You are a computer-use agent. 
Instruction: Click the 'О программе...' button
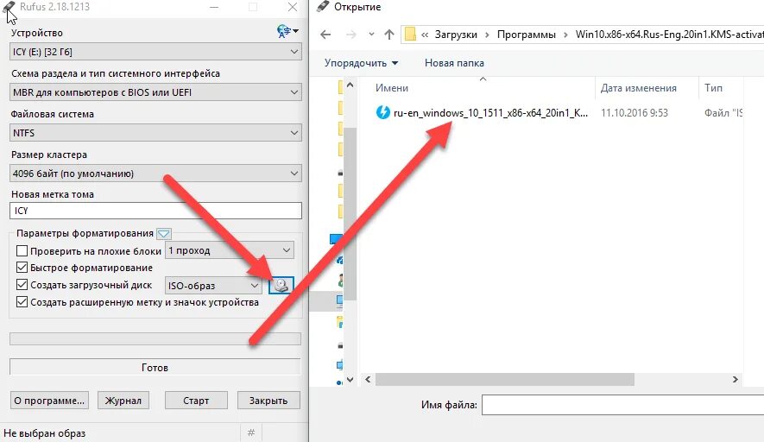[x=49, y=401]
